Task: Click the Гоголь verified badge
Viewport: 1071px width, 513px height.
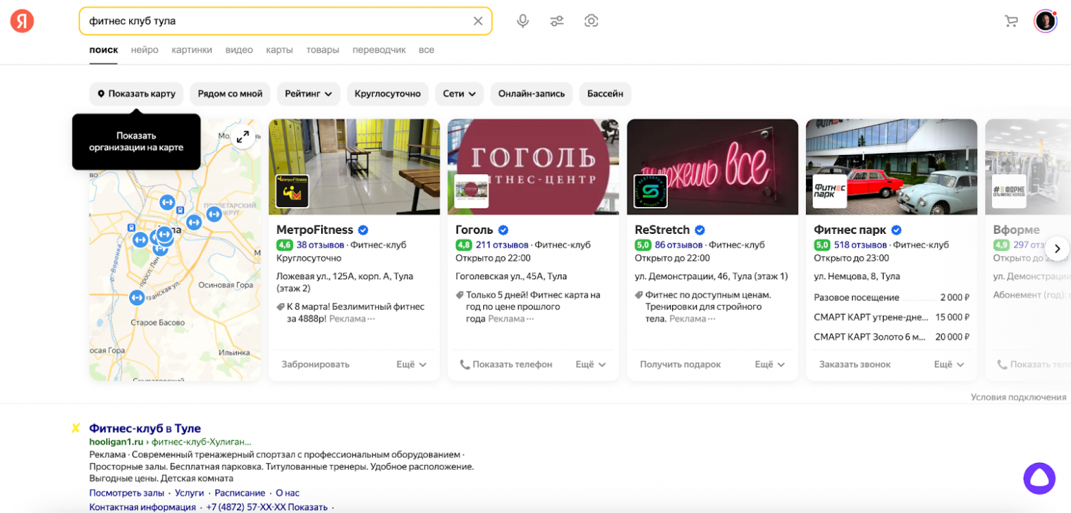Action: click(503, 230)
